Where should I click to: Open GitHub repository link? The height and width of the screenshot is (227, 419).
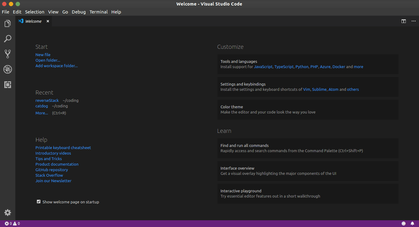[x=52, y=170]
